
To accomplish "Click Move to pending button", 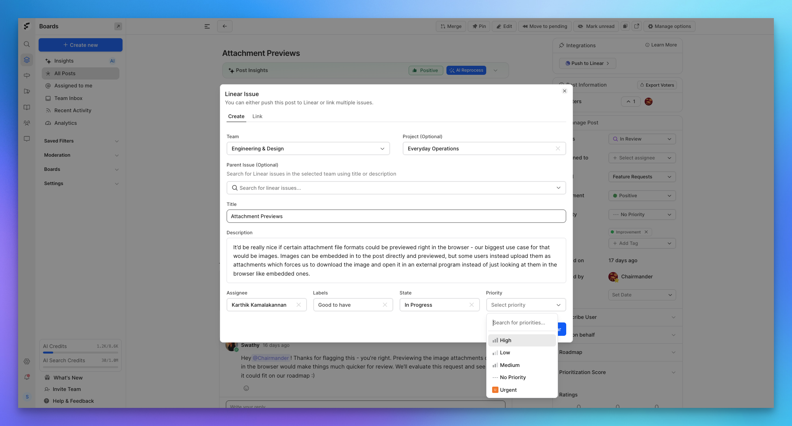I will click(545, 26).
